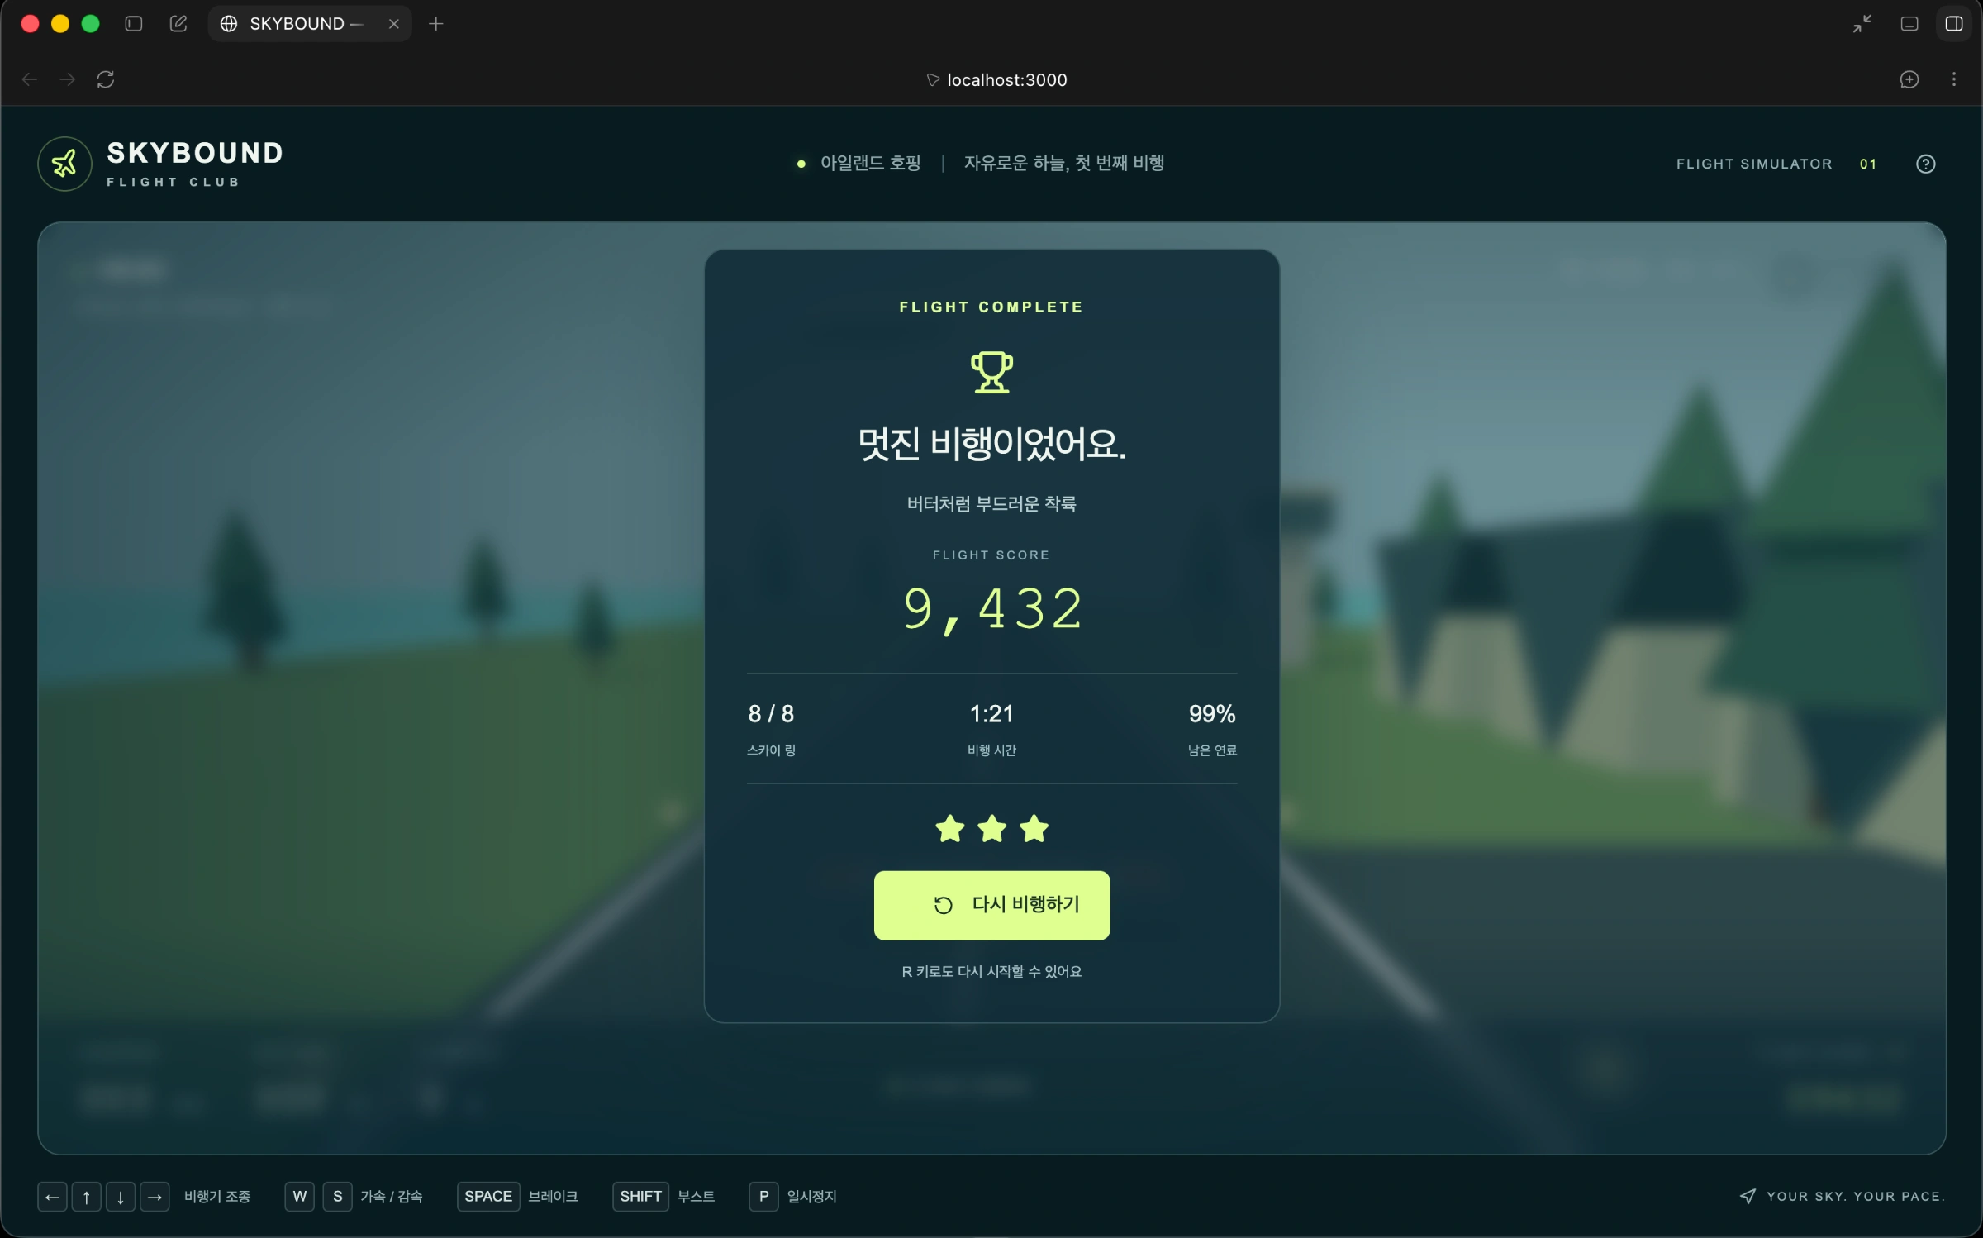
Task: Open a new browser tab
Action: (436, 24)
